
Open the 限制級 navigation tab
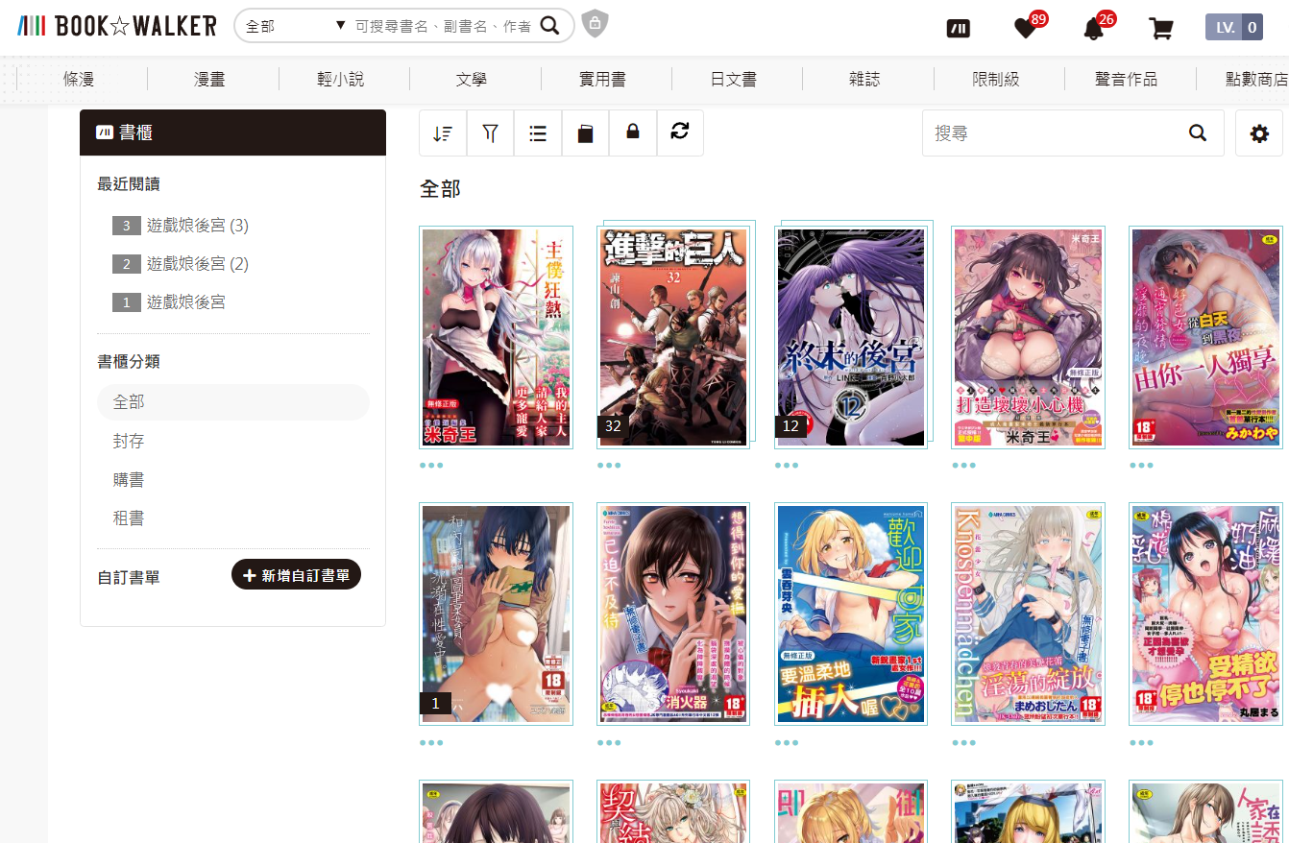click(x=996, y=80)
